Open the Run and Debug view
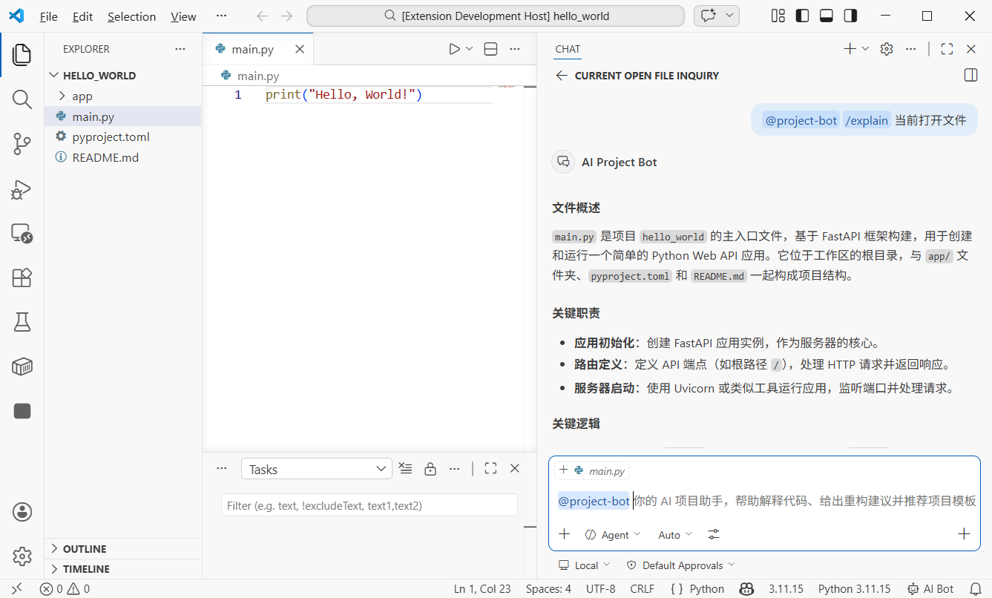 [22, 189]
